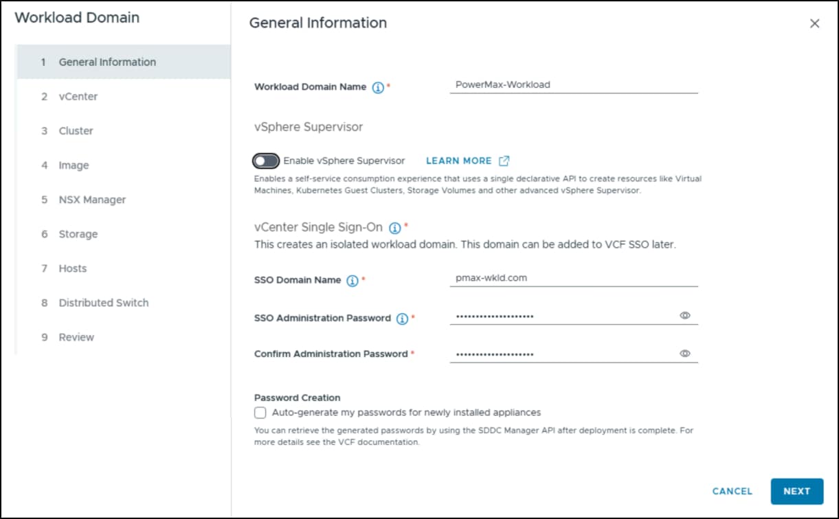Close the Workload Domain wizard
Viewport: 839px width, 519px height.
click(814, 23)
